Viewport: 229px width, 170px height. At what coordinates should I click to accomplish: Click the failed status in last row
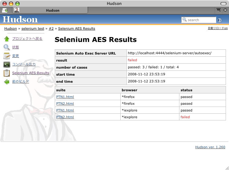click(x=185, y=117)
